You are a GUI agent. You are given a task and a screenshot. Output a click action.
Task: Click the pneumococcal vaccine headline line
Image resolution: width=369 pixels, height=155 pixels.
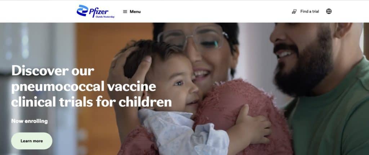tap(84, 87)
